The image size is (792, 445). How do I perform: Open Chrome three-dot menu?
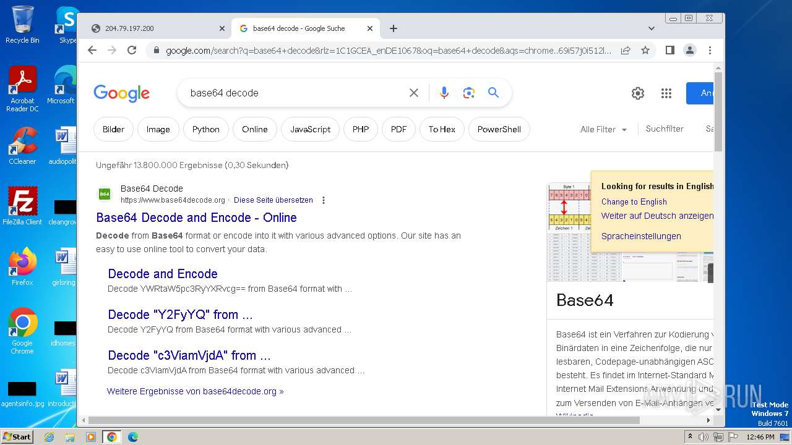[710, 50]
